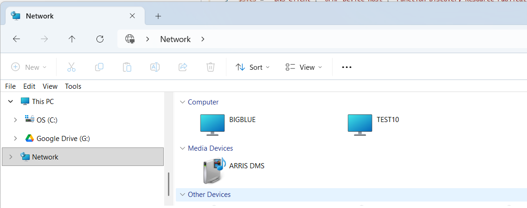Click the Google Drive (G:) icon

30,138
